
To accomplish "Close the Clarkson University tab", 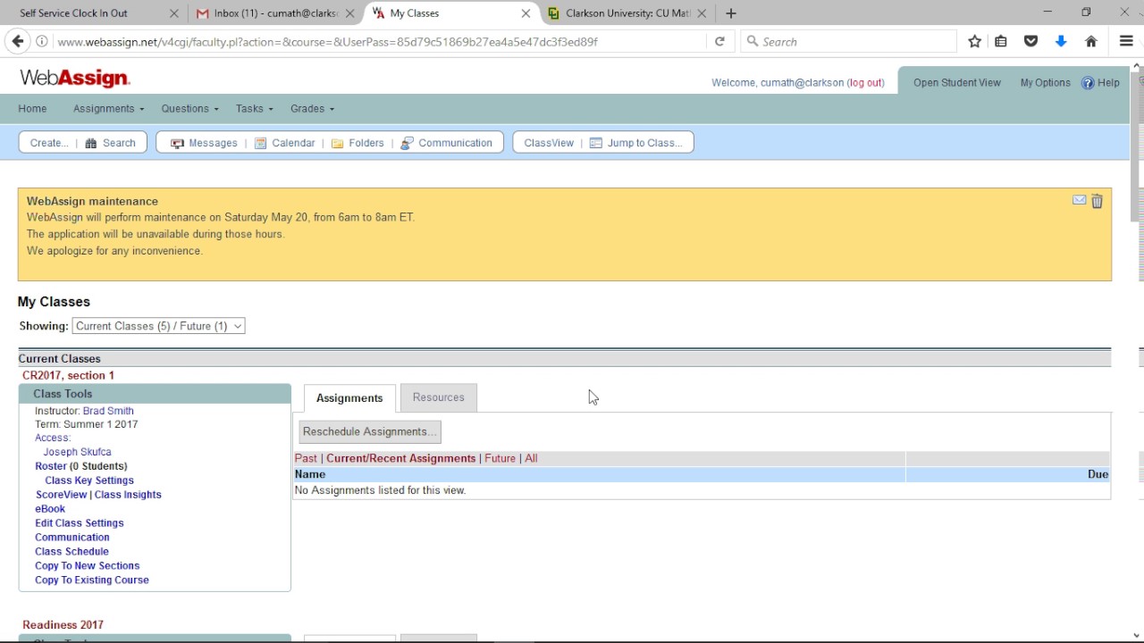I will click(x=702, y=13).
